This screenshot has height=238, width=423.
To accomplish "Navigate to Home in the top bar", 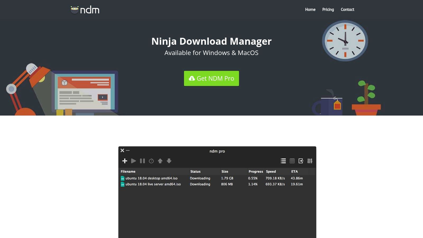I will pyautogui.click(x=310, y=10).
